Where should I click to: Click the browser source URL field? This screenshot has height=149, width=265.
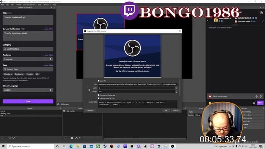click(137, 84)
